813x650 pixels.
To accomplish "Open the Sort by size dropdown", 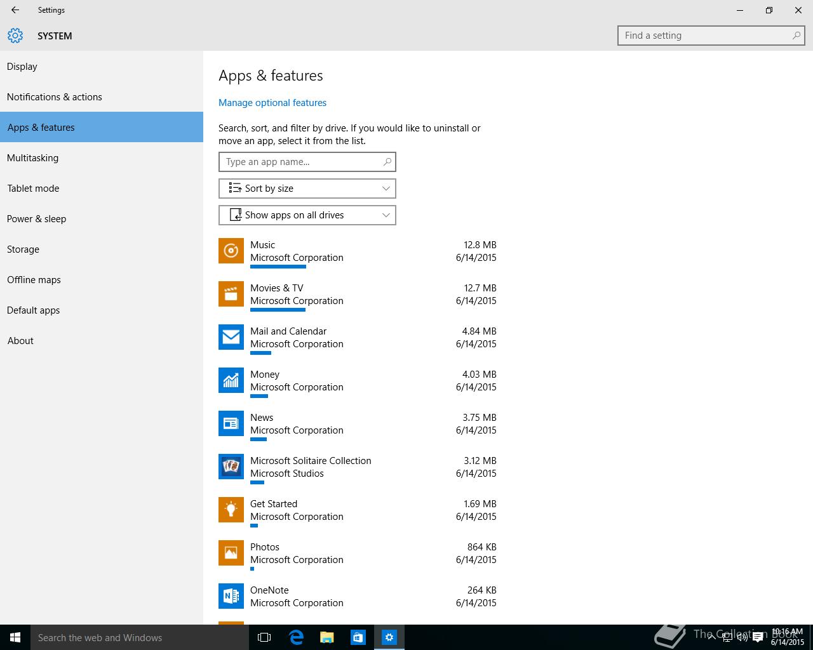I will click(x=307, y=189).
